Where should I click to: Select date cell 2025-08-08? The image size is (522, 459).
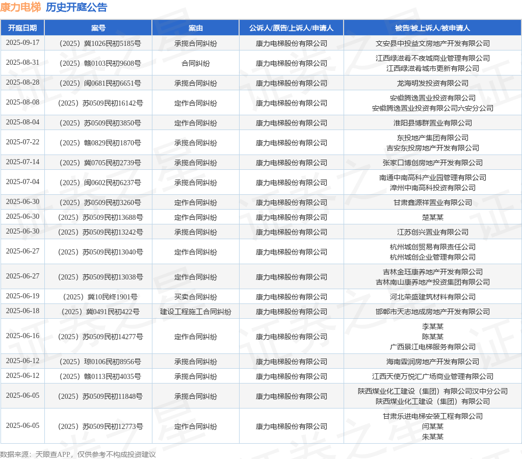22,103
